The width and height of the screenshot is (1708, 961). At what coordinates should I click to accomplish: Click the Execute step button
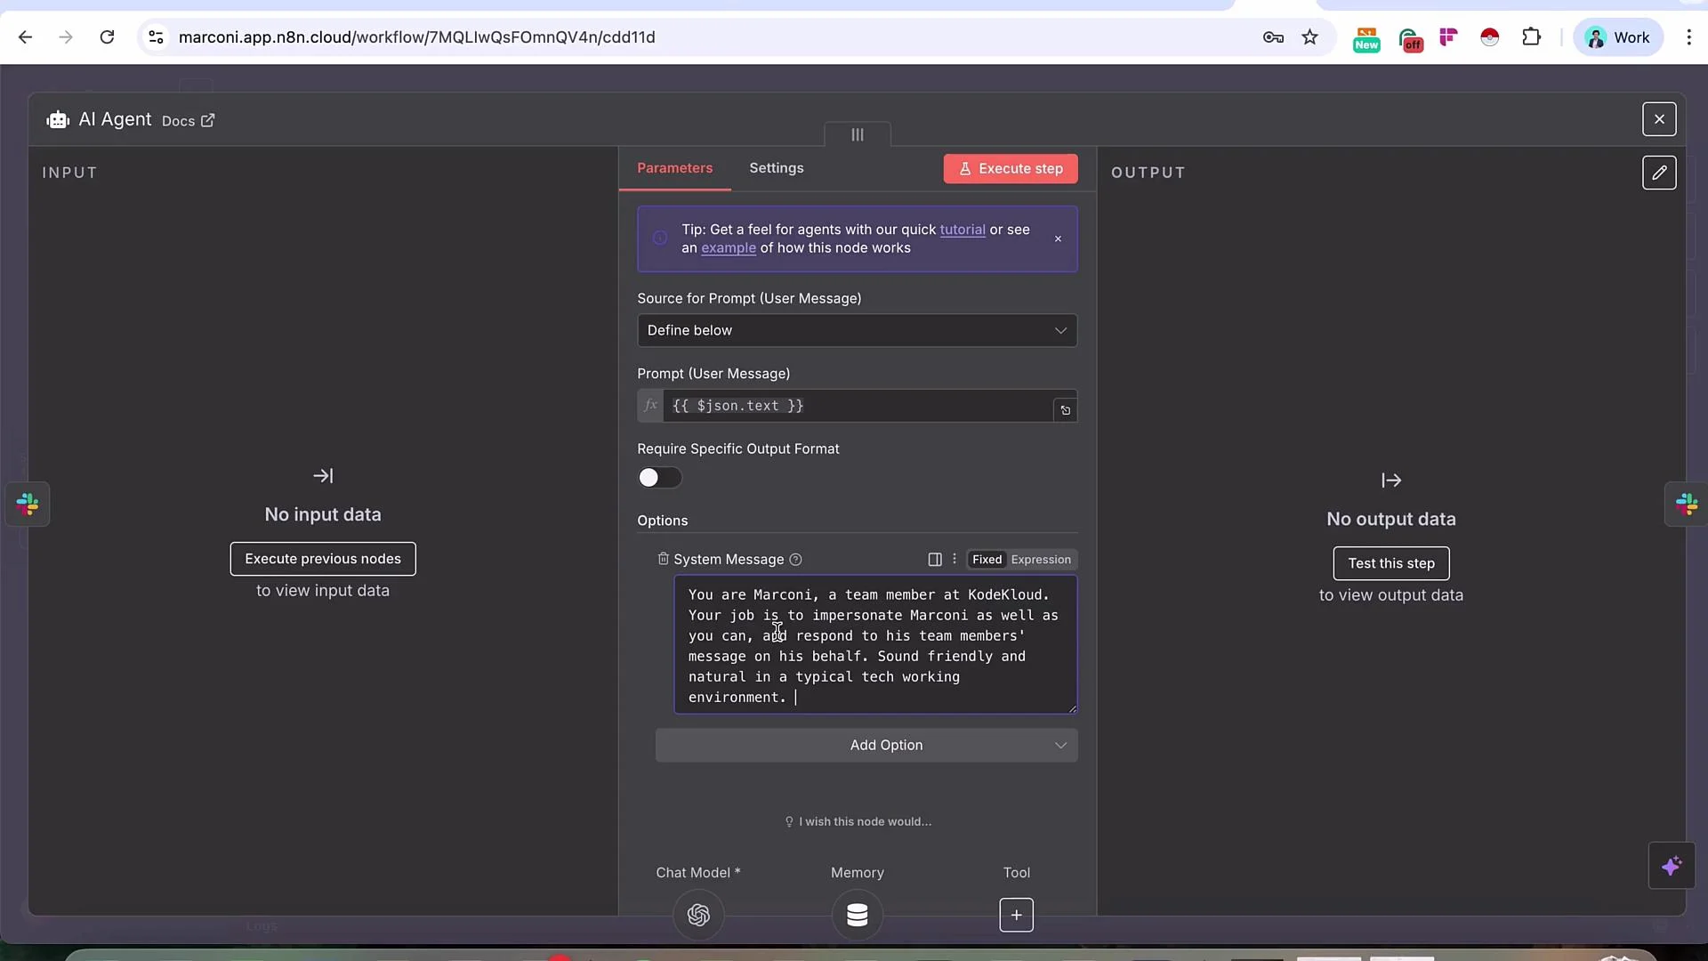[1011, 169]
